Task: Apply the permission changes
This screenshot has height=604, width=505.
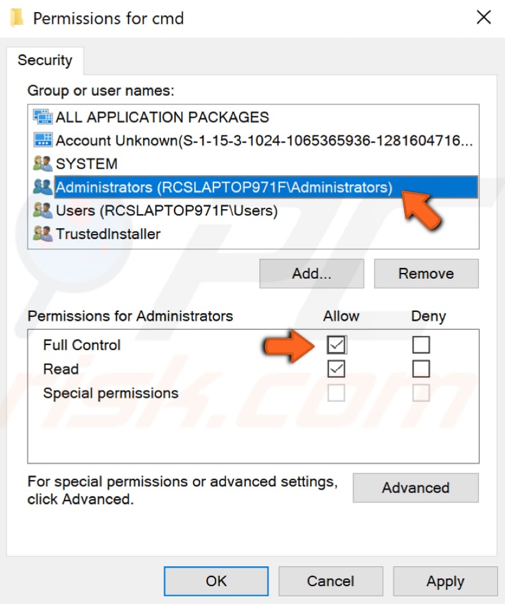Action: (x=446, y=581)
